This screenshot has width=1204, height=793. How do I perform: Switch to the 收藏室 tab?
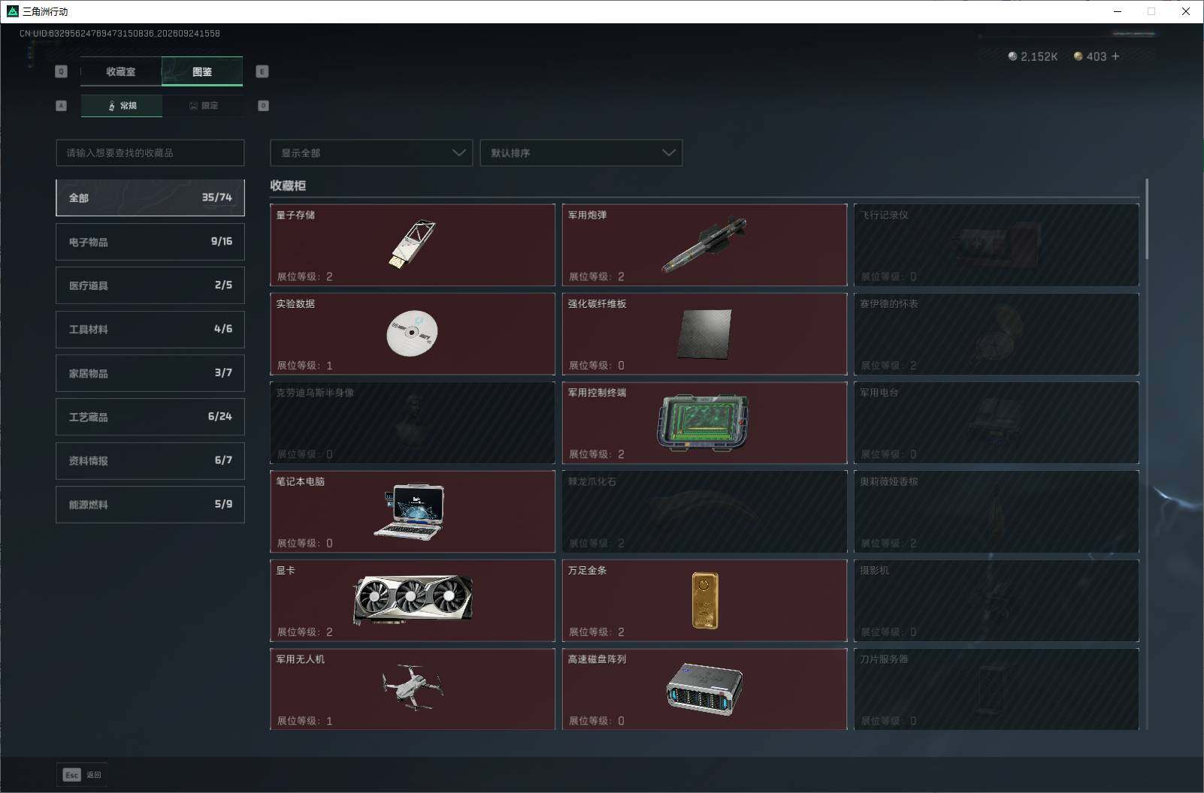[x=121, y=71]
